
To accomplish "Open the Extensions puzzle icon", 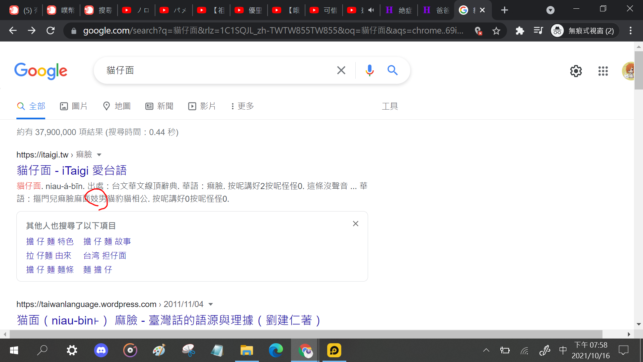I will pos(520,31).
